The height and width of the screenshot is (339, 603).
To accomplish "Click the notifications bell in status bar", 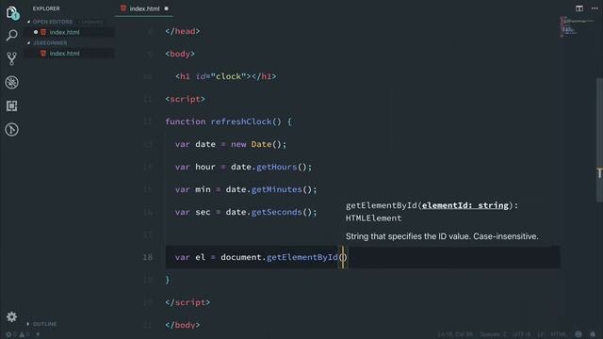I will click(x=593, y=334).
